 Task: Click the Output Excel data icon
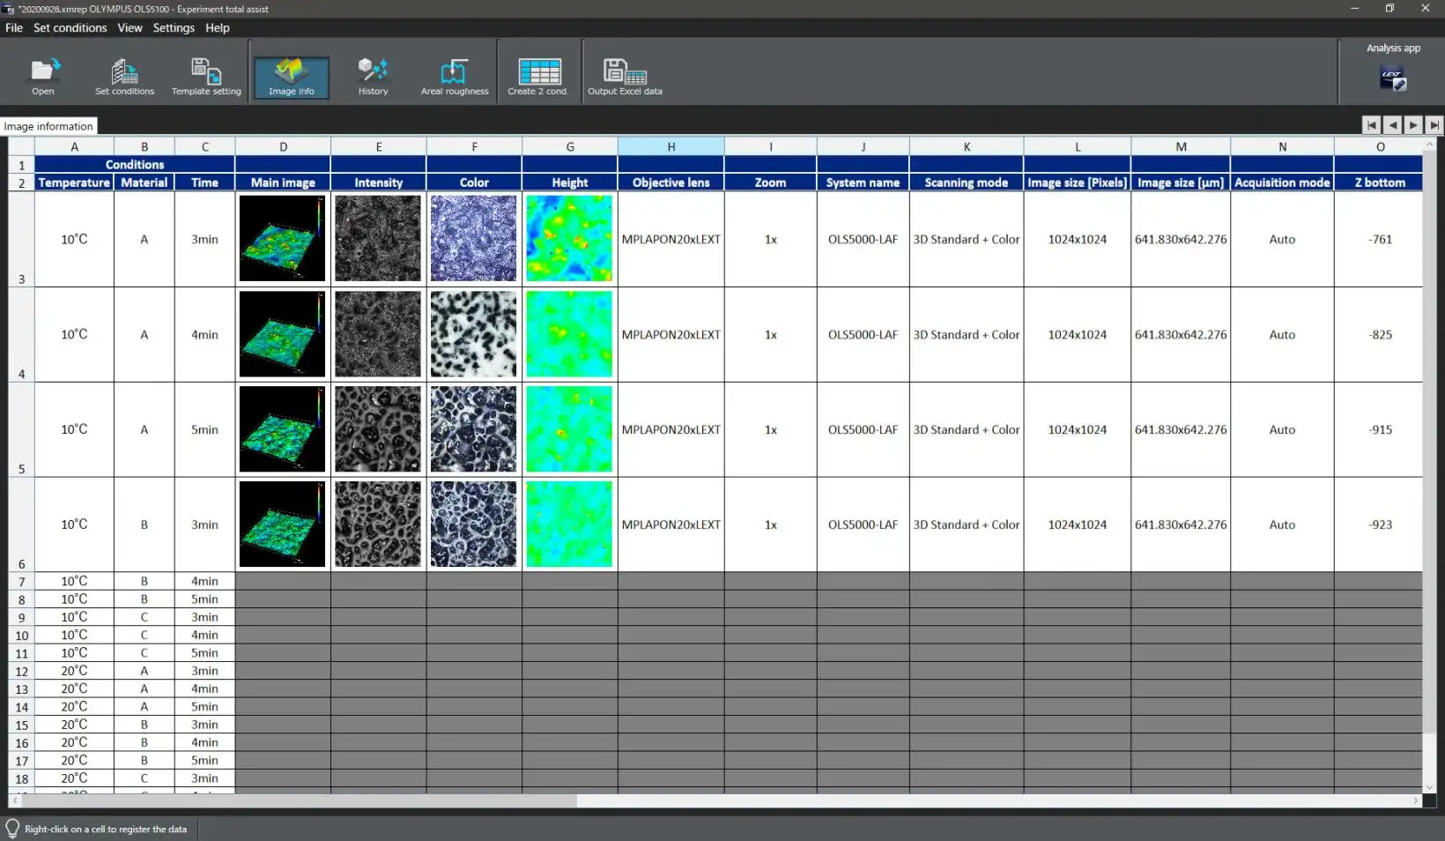[625, 76]
